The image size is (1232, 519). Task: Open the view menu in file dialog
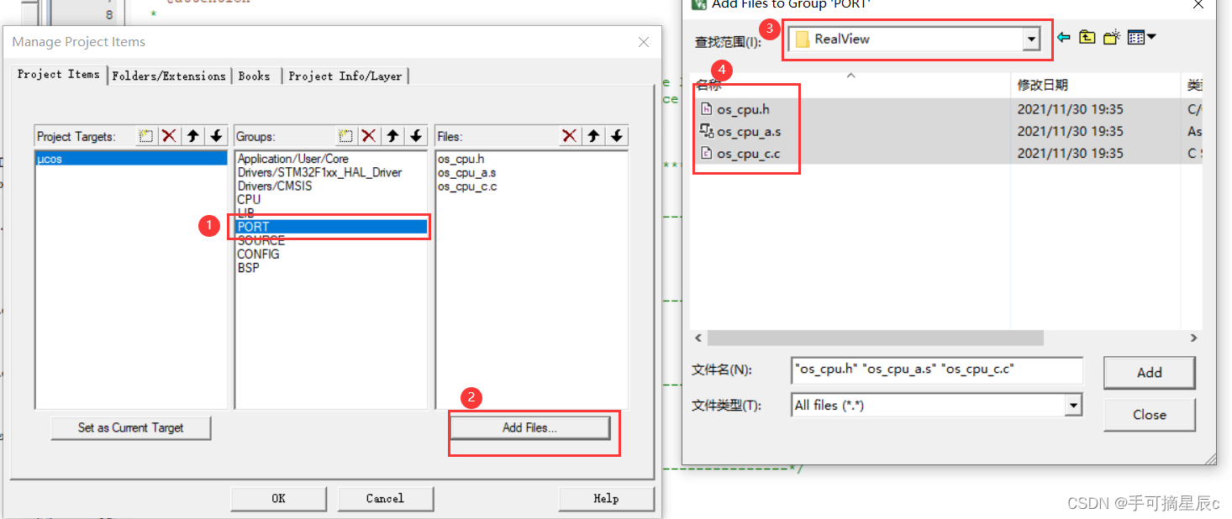(1142, 38)
